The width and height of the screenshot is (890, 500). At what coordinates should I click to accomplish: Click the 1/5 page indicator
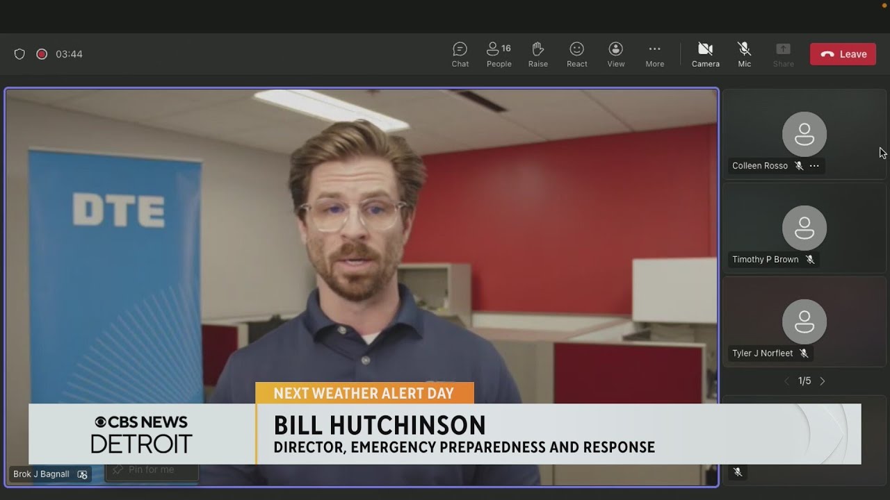point(804,381)
